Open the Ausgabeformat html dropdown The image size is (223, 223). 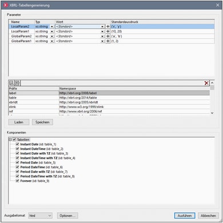point(40,216)
